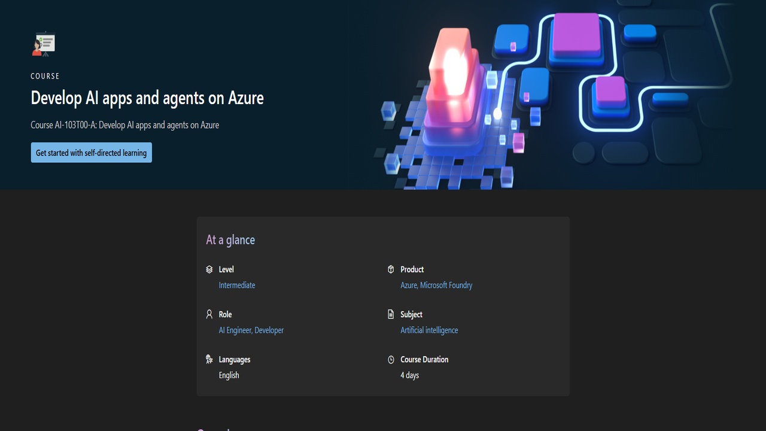Viewport: 766px width, 431px height.
Task: Open the AI Engineer role link
Action: point(235,330)
